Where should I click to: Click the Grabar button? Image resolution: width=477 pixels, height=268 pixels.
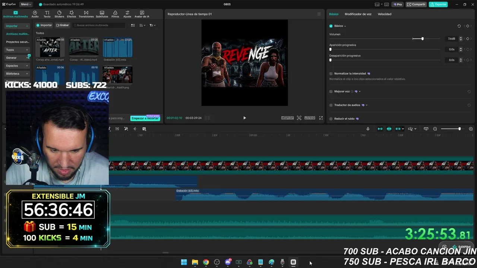(62, 25)
